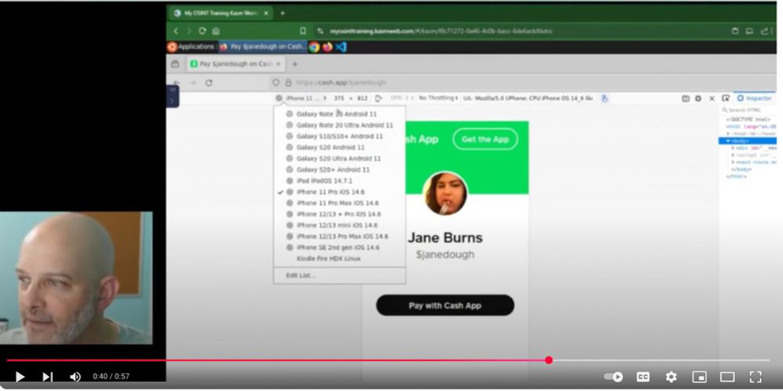Pick Galaxy S20 Ultra Android 11

click(x=340, y=159)
